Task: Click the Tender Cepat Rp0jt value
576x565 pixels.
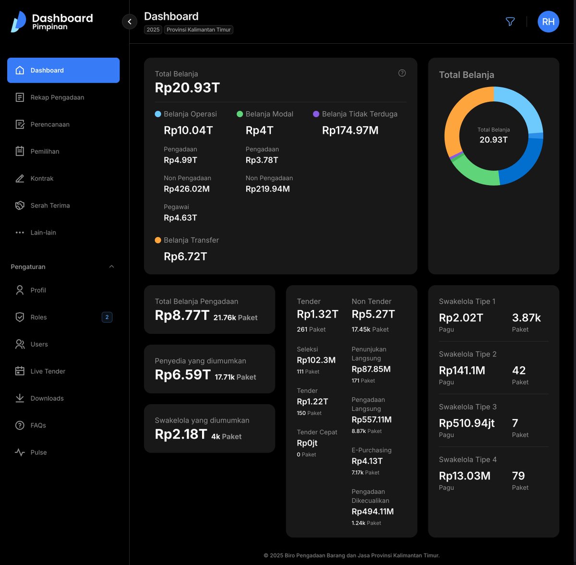Action: 307,443
